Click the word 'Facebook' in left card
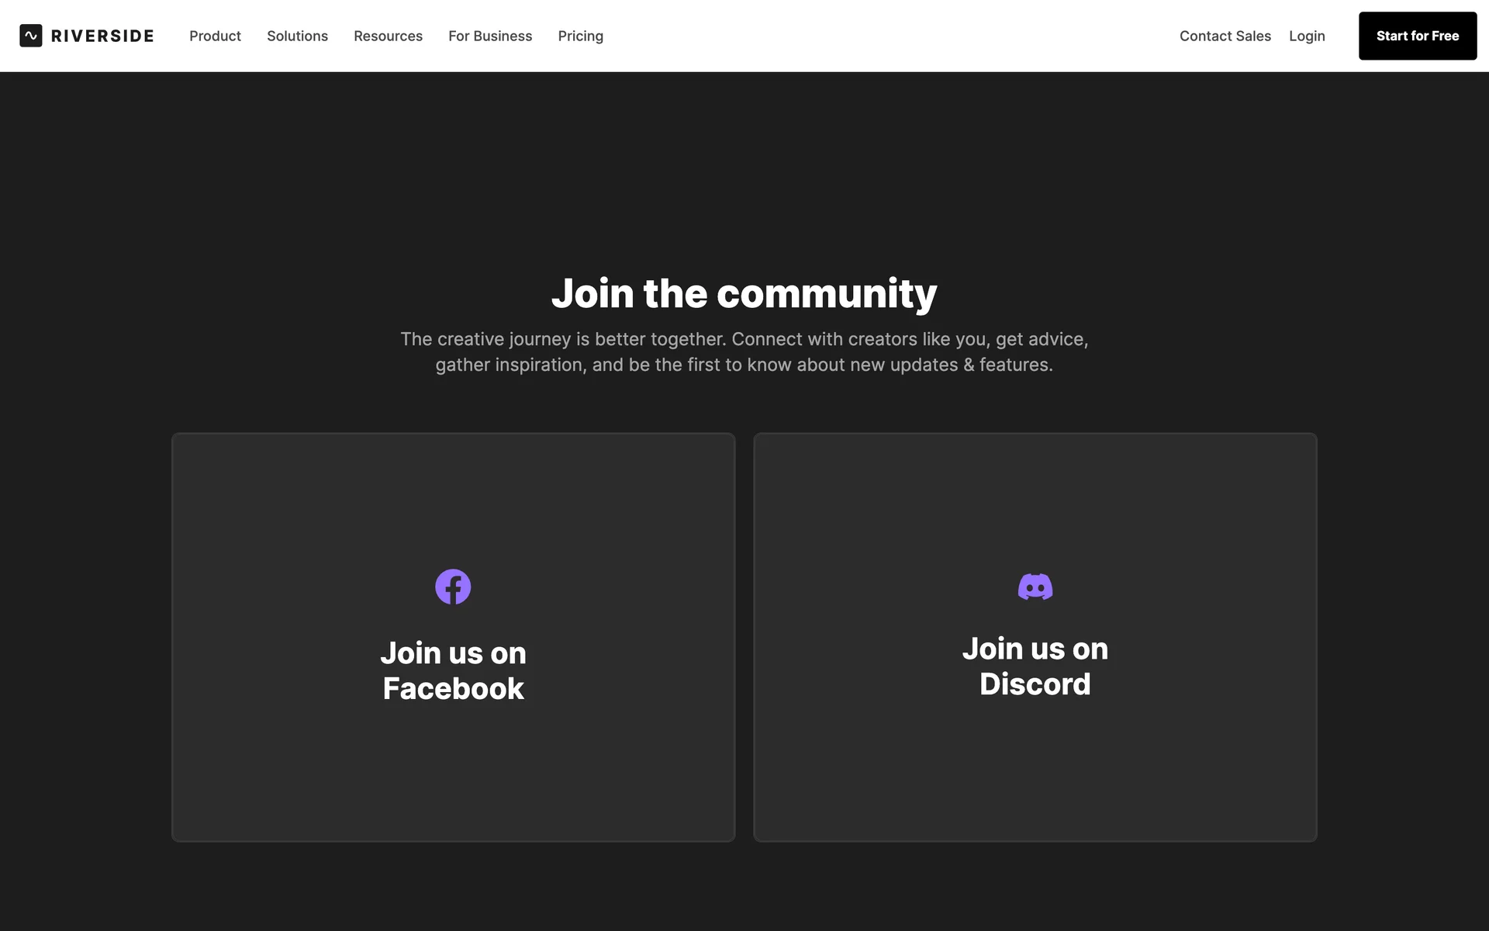 (x=453, y=689)
